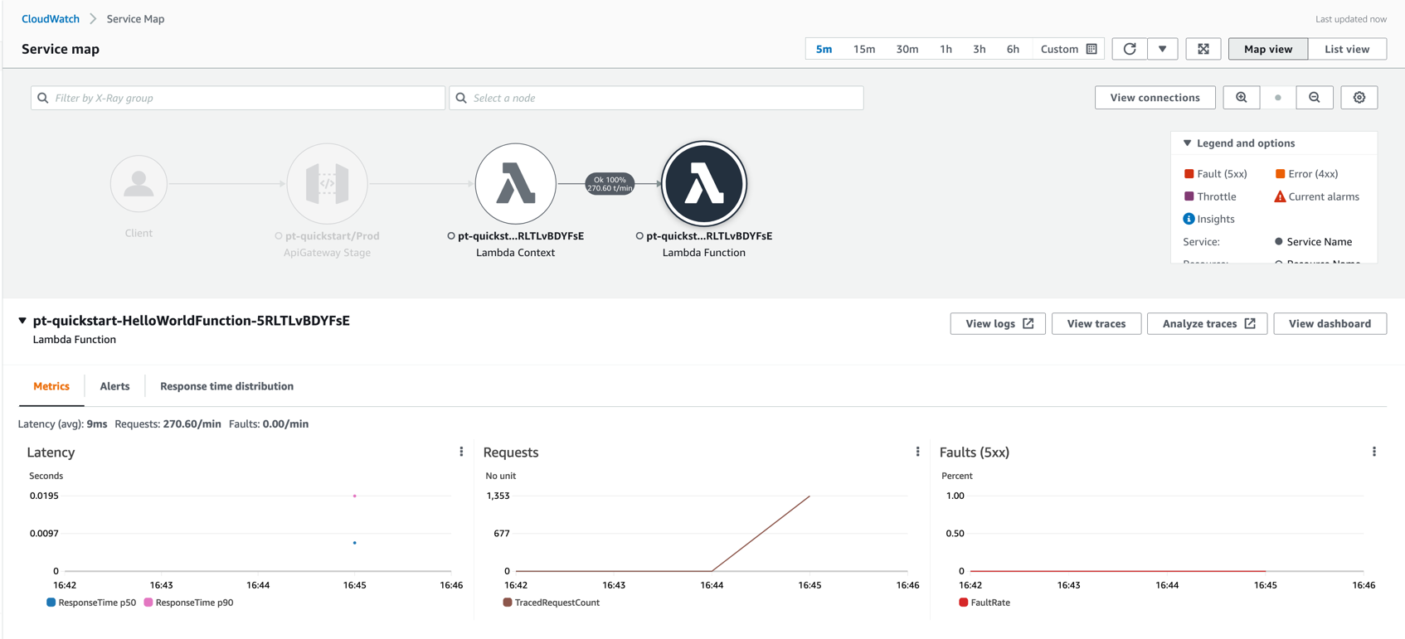1405x639 pixels.
Task: Open refresh interval dropdown arrow
Action: [x=1162, y=49]
